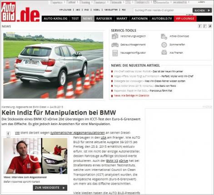Open the Gebrauchtwagenmarkt car icon
Screen dimensions: 214x195
(x=115, y=45)
